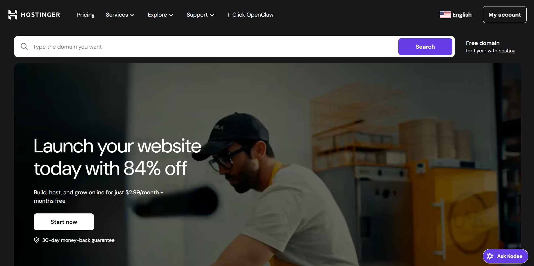Expand the Services dropdown chevron

point(132,15)
